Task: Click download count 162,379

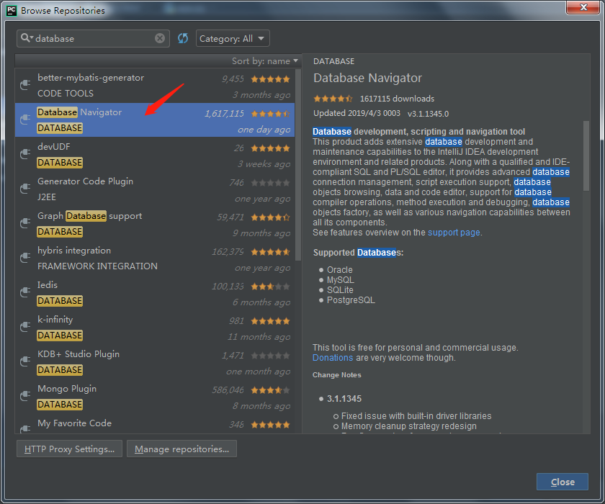Action: tap(228, 252)
